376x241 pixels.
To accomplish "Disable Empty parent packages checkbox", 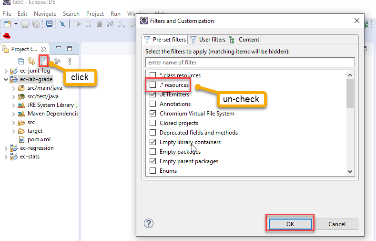I will [x=153, y=161].
